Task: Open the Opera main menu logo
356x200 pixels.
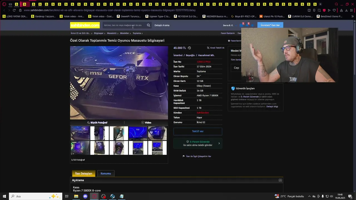Action: [4, 4]
